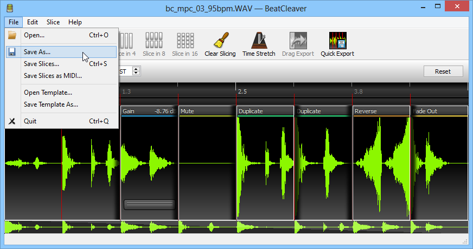The height and width of the screenshot is (249, 473).
Task: Open Time Stretch metronome tool
Action: tap(259, 41)
